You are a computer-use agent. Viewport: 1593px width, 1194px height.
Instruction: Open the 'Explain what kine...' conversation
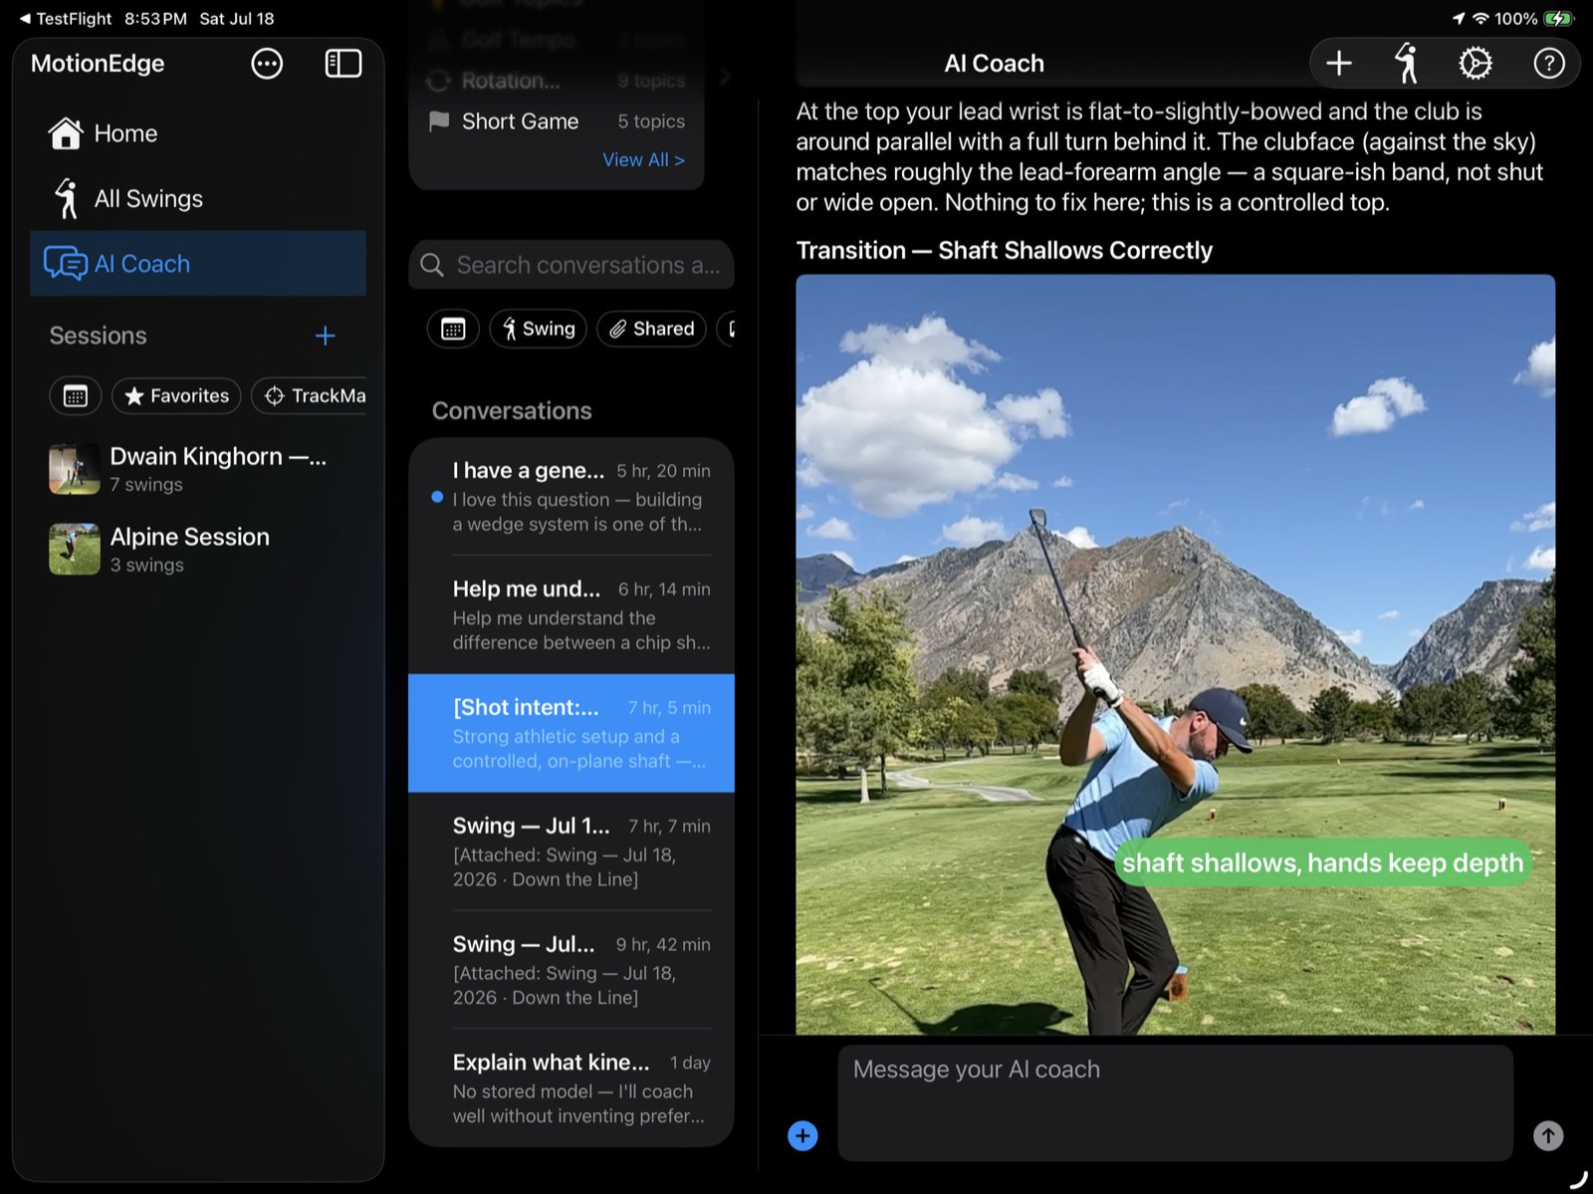tap(571, 1088)
